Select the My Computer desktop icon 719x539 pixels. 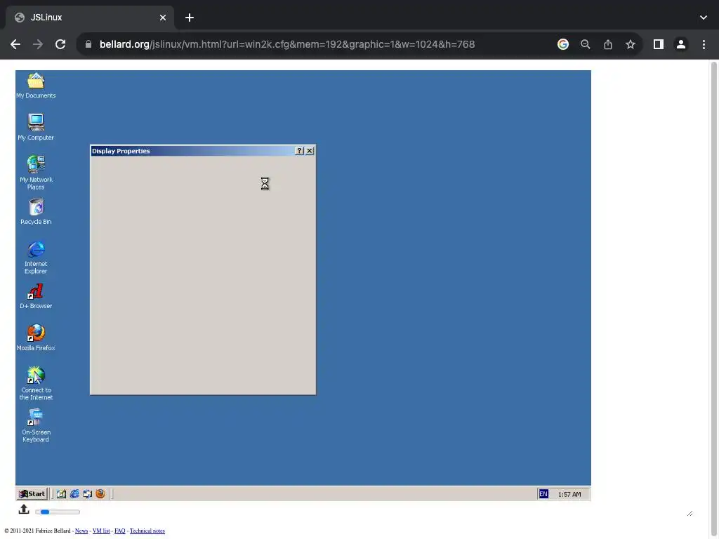click(x=36, y=127)
